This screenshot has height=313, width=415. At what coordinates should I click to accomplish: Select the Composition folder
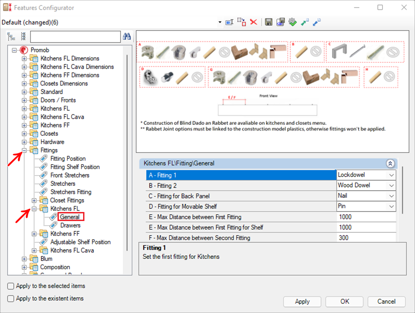(55, 267)
